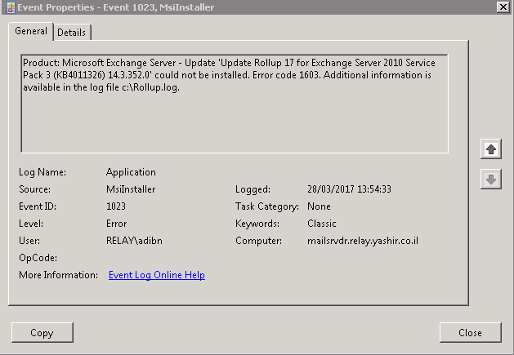
Task: Select the User value RELAY\adibn
Action: point(134,241)
